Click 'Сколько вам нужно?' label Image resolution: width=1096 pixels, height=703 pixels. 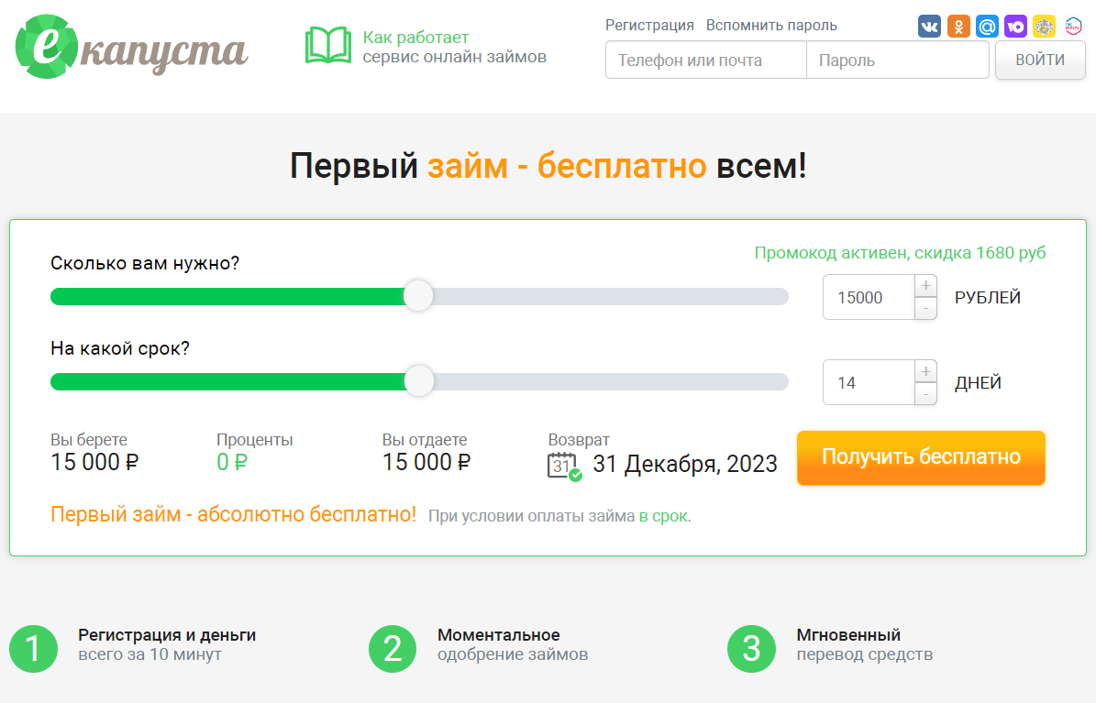(x=145, y=263)
